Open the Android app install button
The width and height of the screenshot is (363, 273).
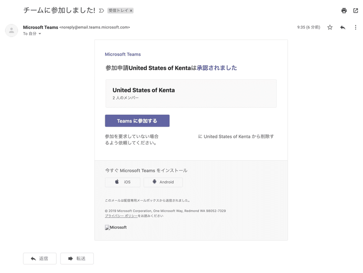click(163, 182)
